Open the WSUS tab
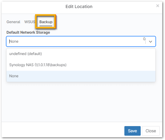165x140 pixels. [x=30, y=22]
